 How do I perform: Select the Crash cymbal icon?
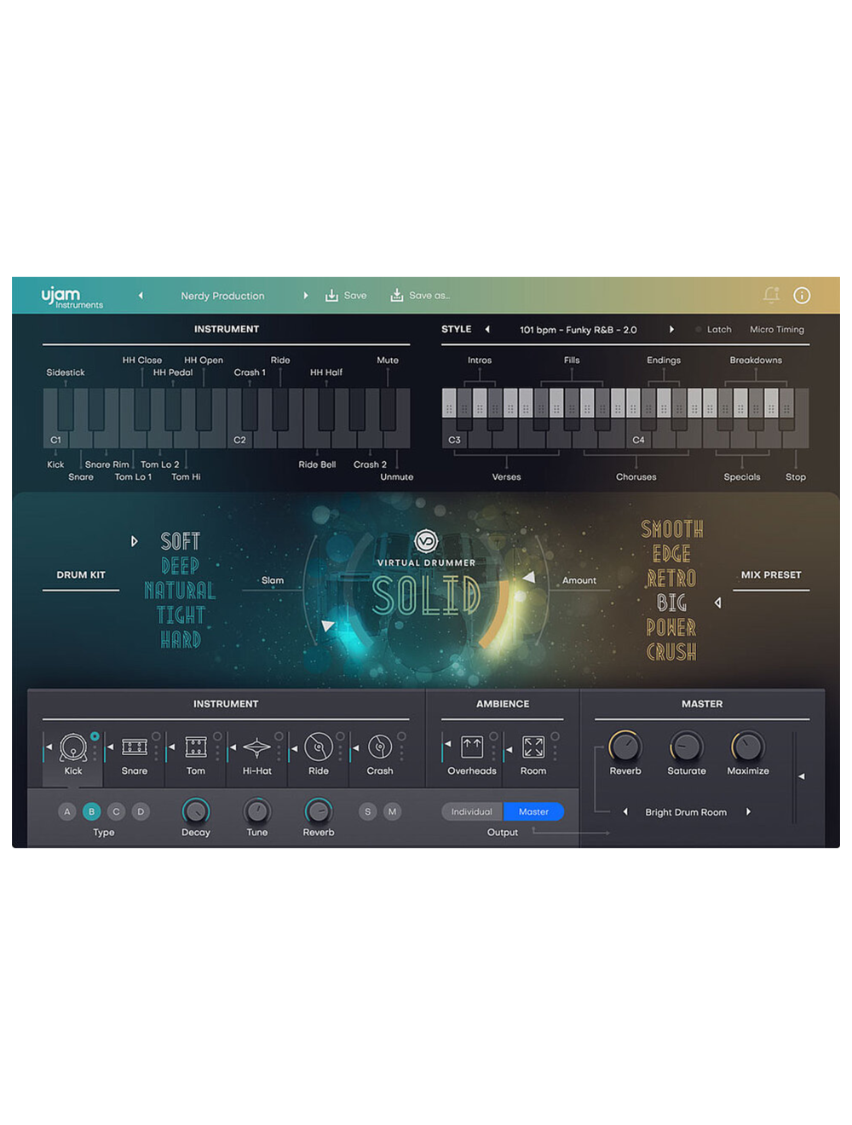pyautogui.click(x=380, y=748)
